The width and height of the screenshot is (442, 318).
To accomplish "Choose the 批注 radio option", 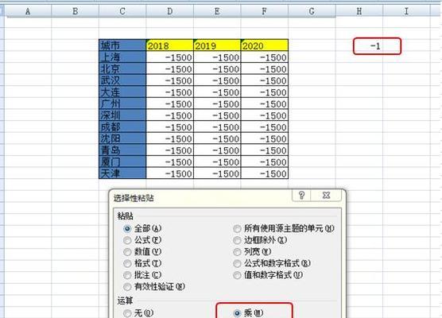I will pyautogui.click(x=127, y=275).
